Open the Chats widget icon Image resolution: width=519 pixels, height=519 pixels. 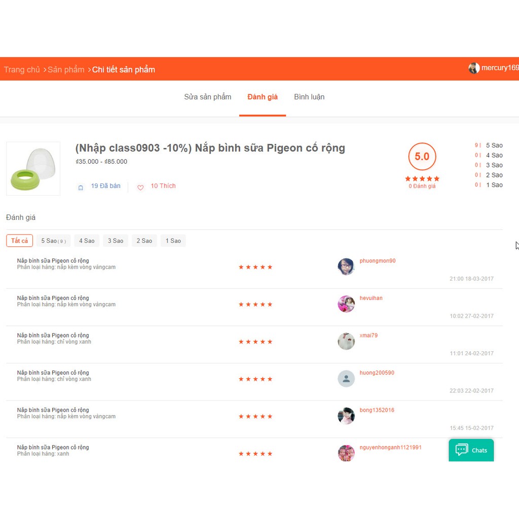(461, 450)
